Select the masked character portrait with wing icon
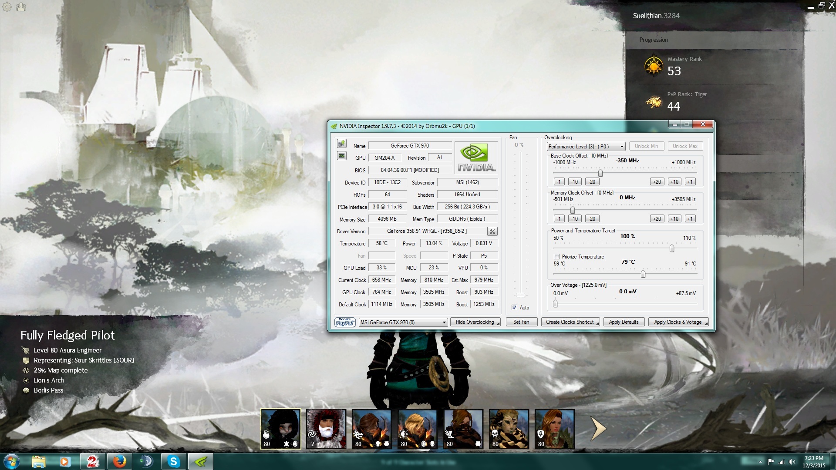836x470 pixels. pyautogui.click(x=463, y=429)
